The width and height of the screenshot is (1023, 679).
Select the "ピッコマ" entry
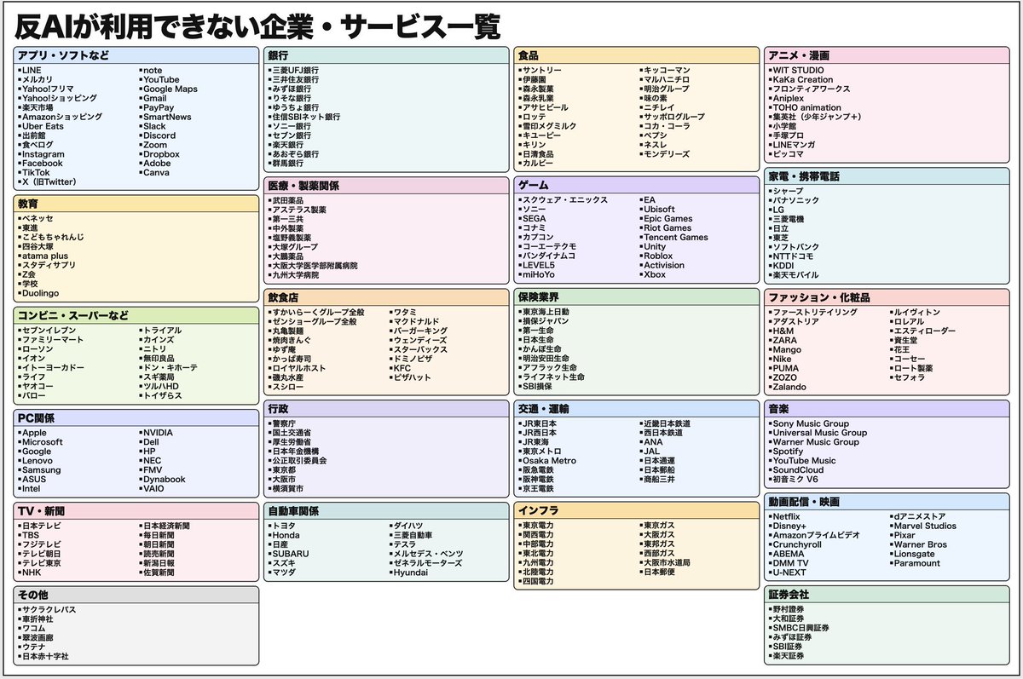788,154
